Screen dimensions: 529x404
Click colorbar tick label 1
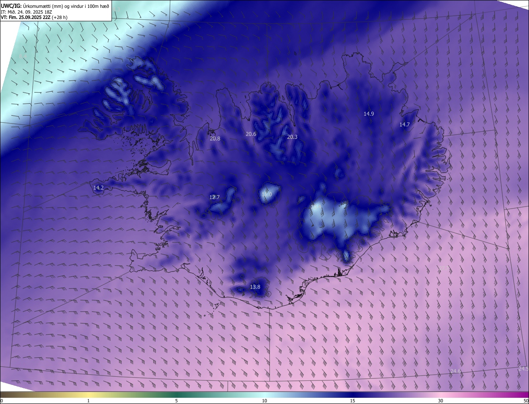click(88, 401)
